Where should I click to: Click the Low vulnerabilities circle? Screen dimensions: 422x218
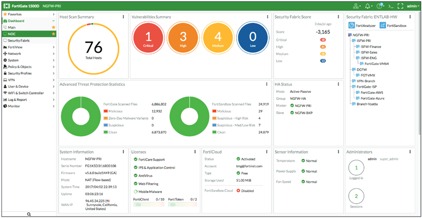[x=253, y=38]
